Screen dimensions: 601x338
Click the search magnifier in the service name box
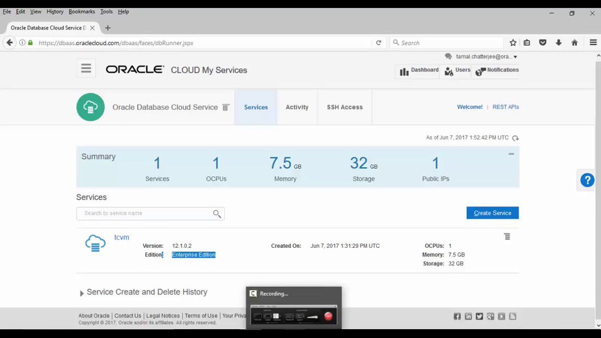(x=217, y=214)
